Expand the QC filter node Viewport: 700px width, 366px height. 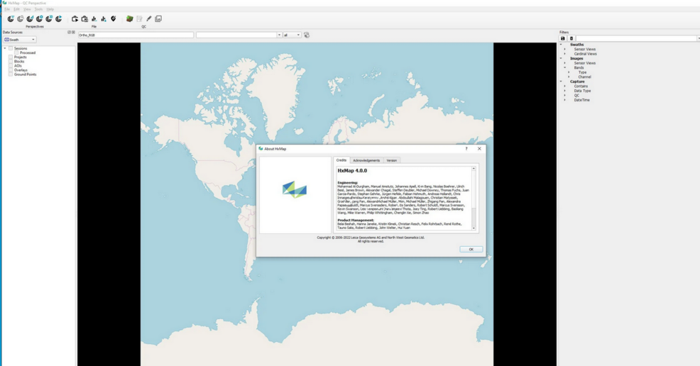pos(564,95)
